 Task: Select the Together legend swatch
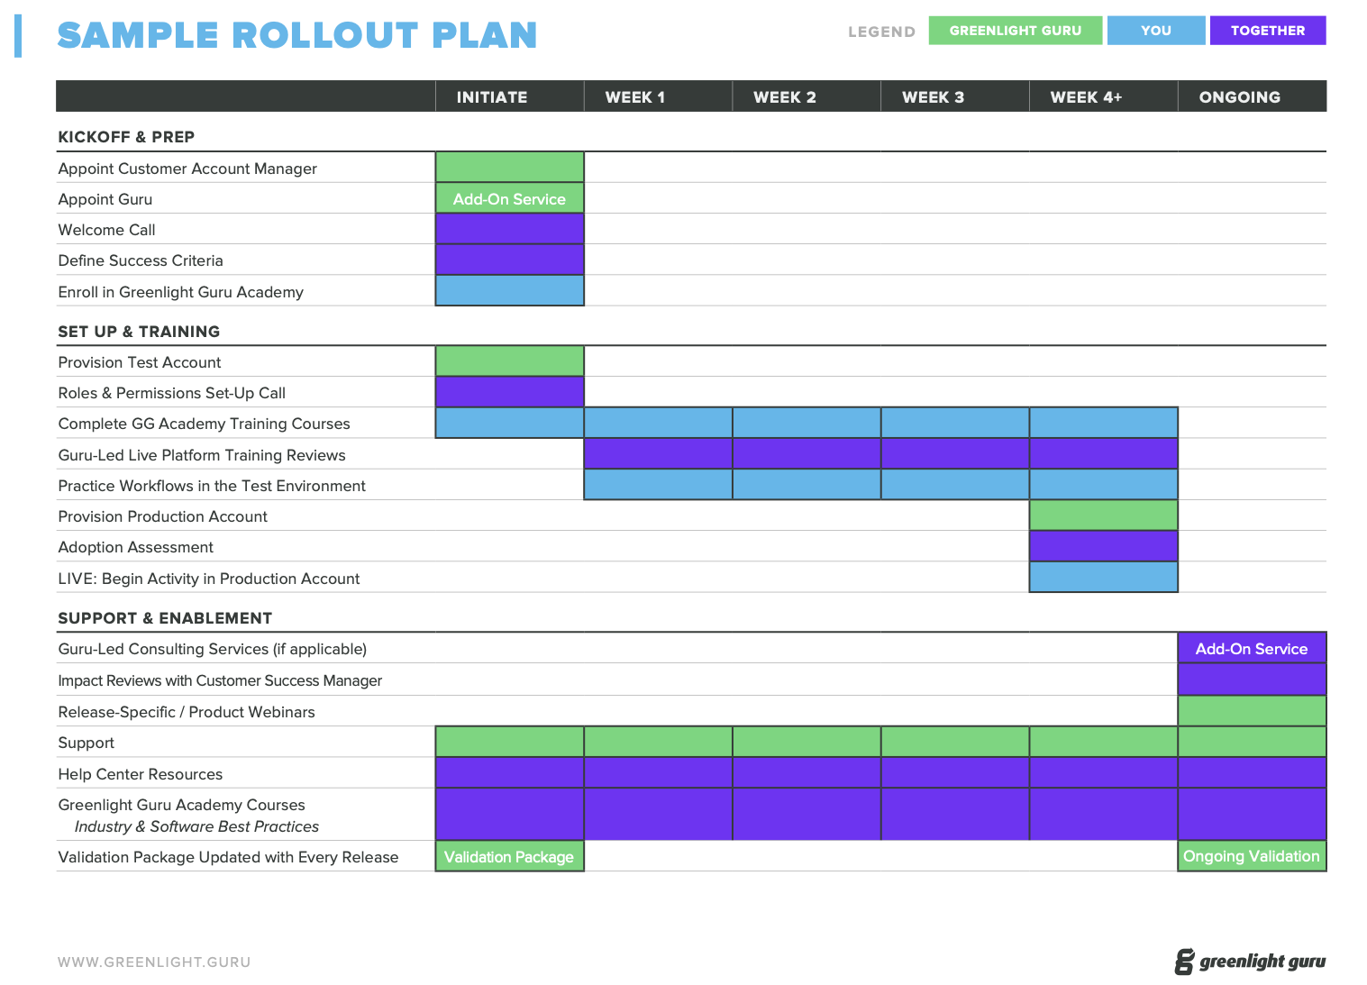1267,31
